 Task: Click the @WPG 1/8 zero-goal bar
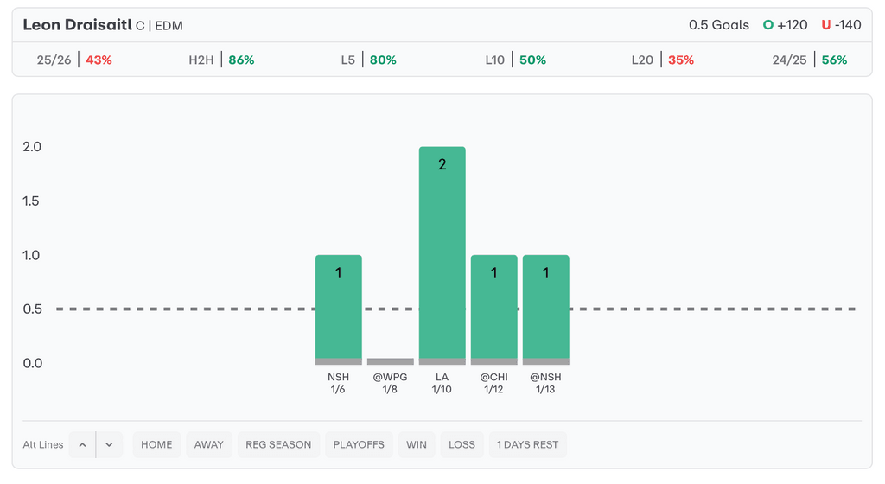tap(391, 361)
